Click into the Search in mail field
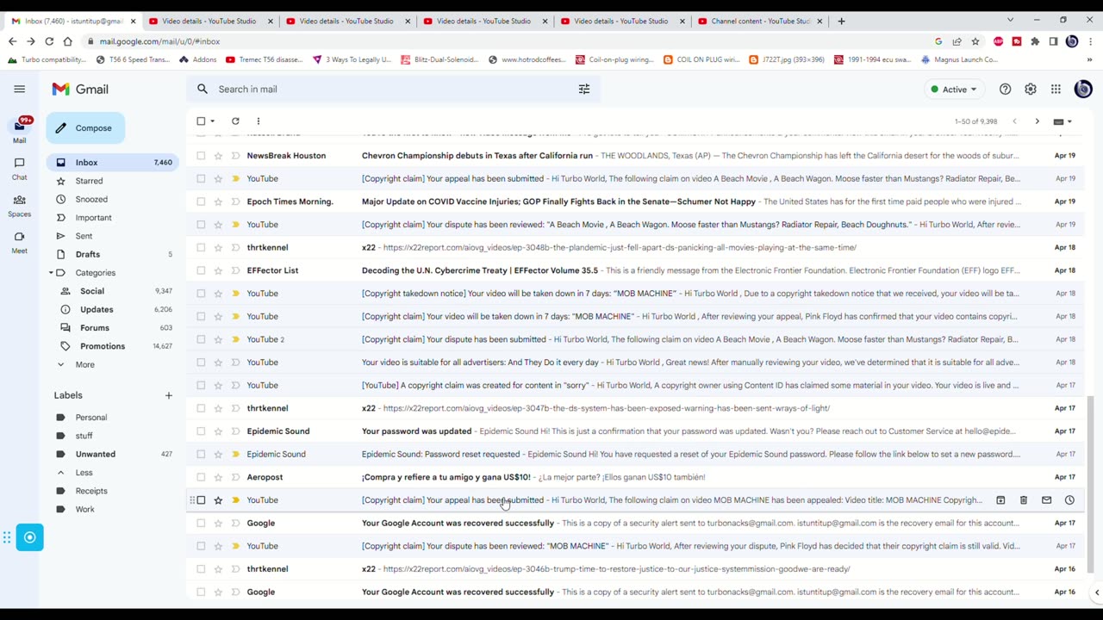The width and height of the screenshot is (1103, 620). coord(392,89)
